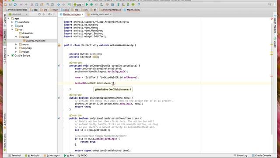Click override gutter icon beside onCreate

coord(59,66)
